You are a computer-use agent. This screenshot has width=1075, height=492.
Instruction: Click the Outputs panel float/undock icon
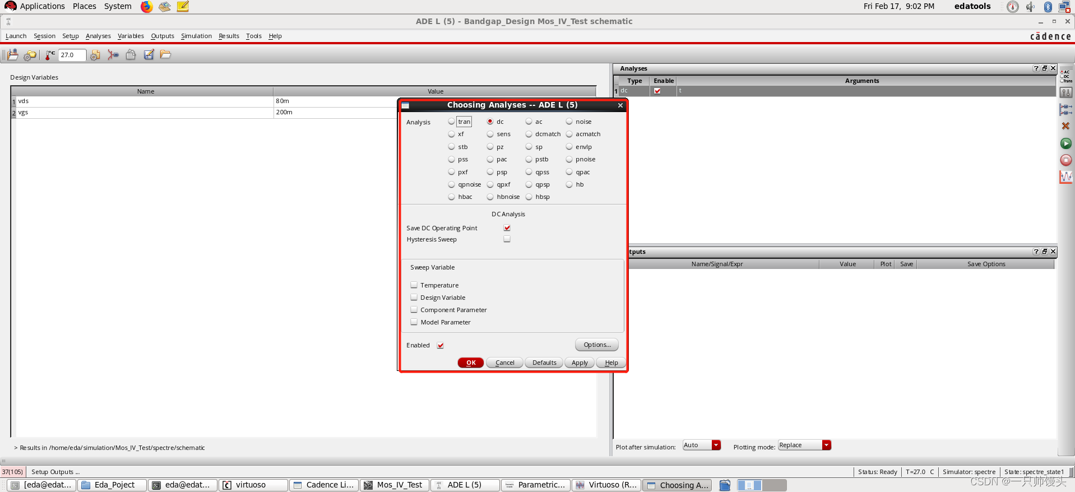1045,252
